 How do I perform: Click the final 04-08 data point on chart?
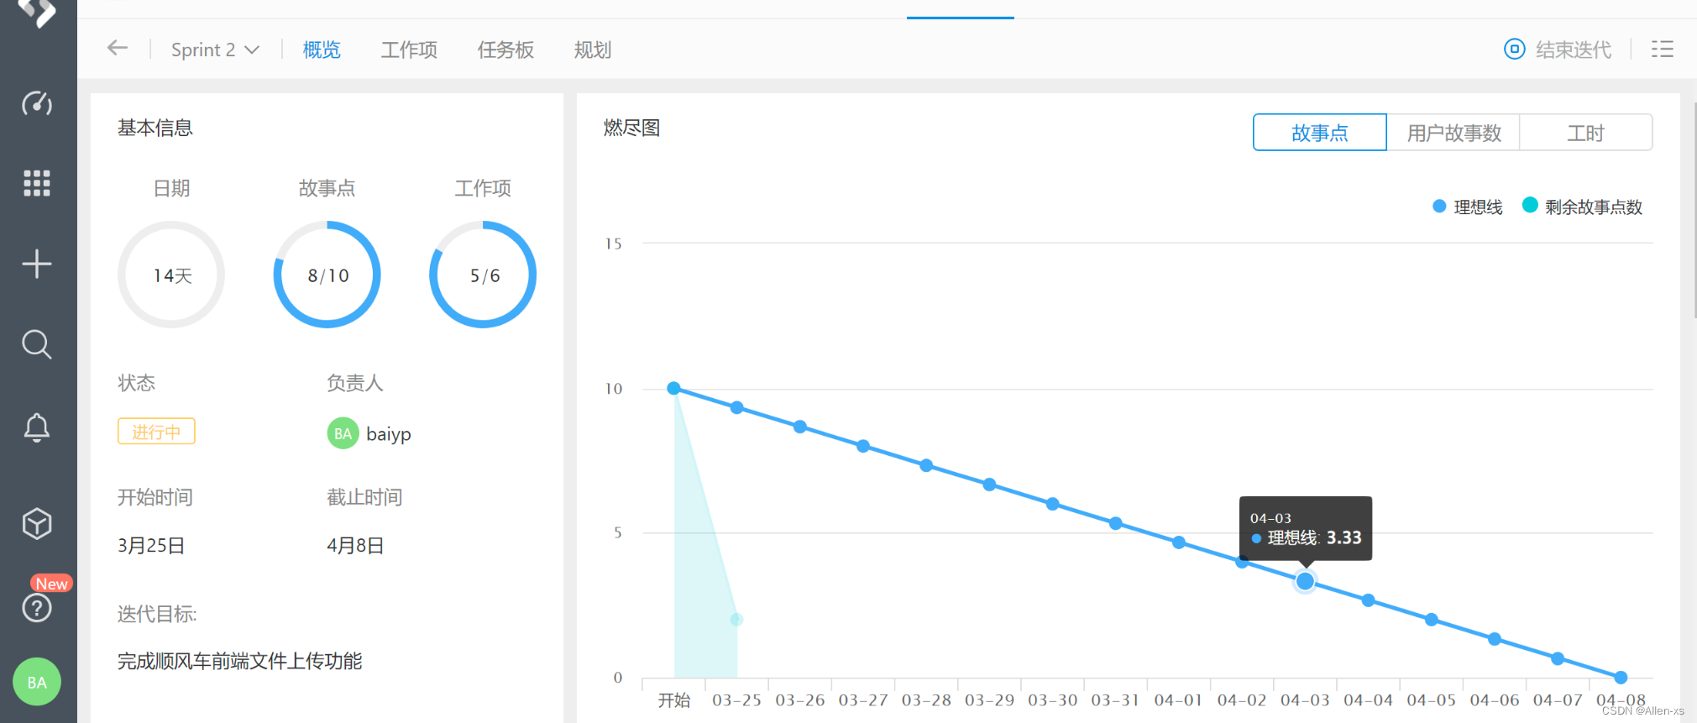tap(1621, 678)
